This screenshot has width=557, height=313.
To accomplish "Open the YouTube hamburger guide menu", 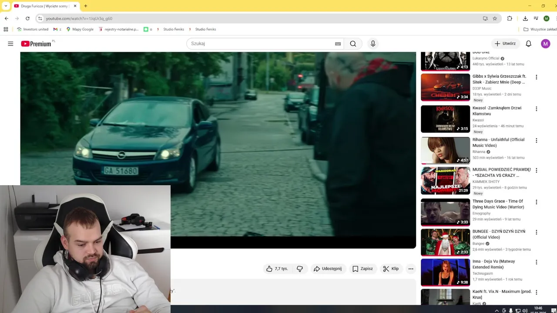I will pyautogui.click(x=10, y=43).
